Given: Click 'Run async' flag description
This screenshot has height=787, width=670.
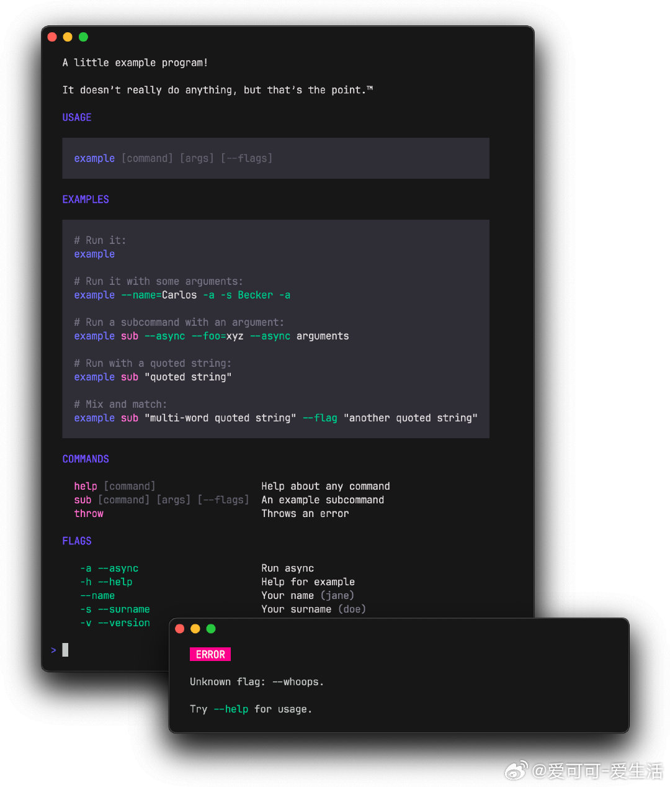Looking at the screenshot, I should click(288, 568).
